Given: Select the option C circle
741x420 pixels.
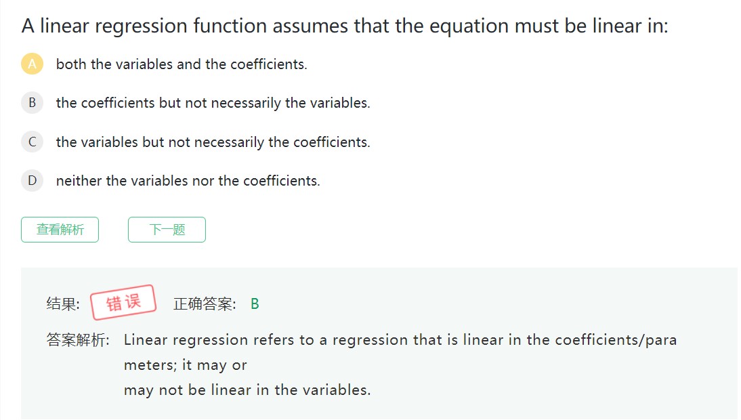Looking at the screenshot, I should tap(32, 142).
